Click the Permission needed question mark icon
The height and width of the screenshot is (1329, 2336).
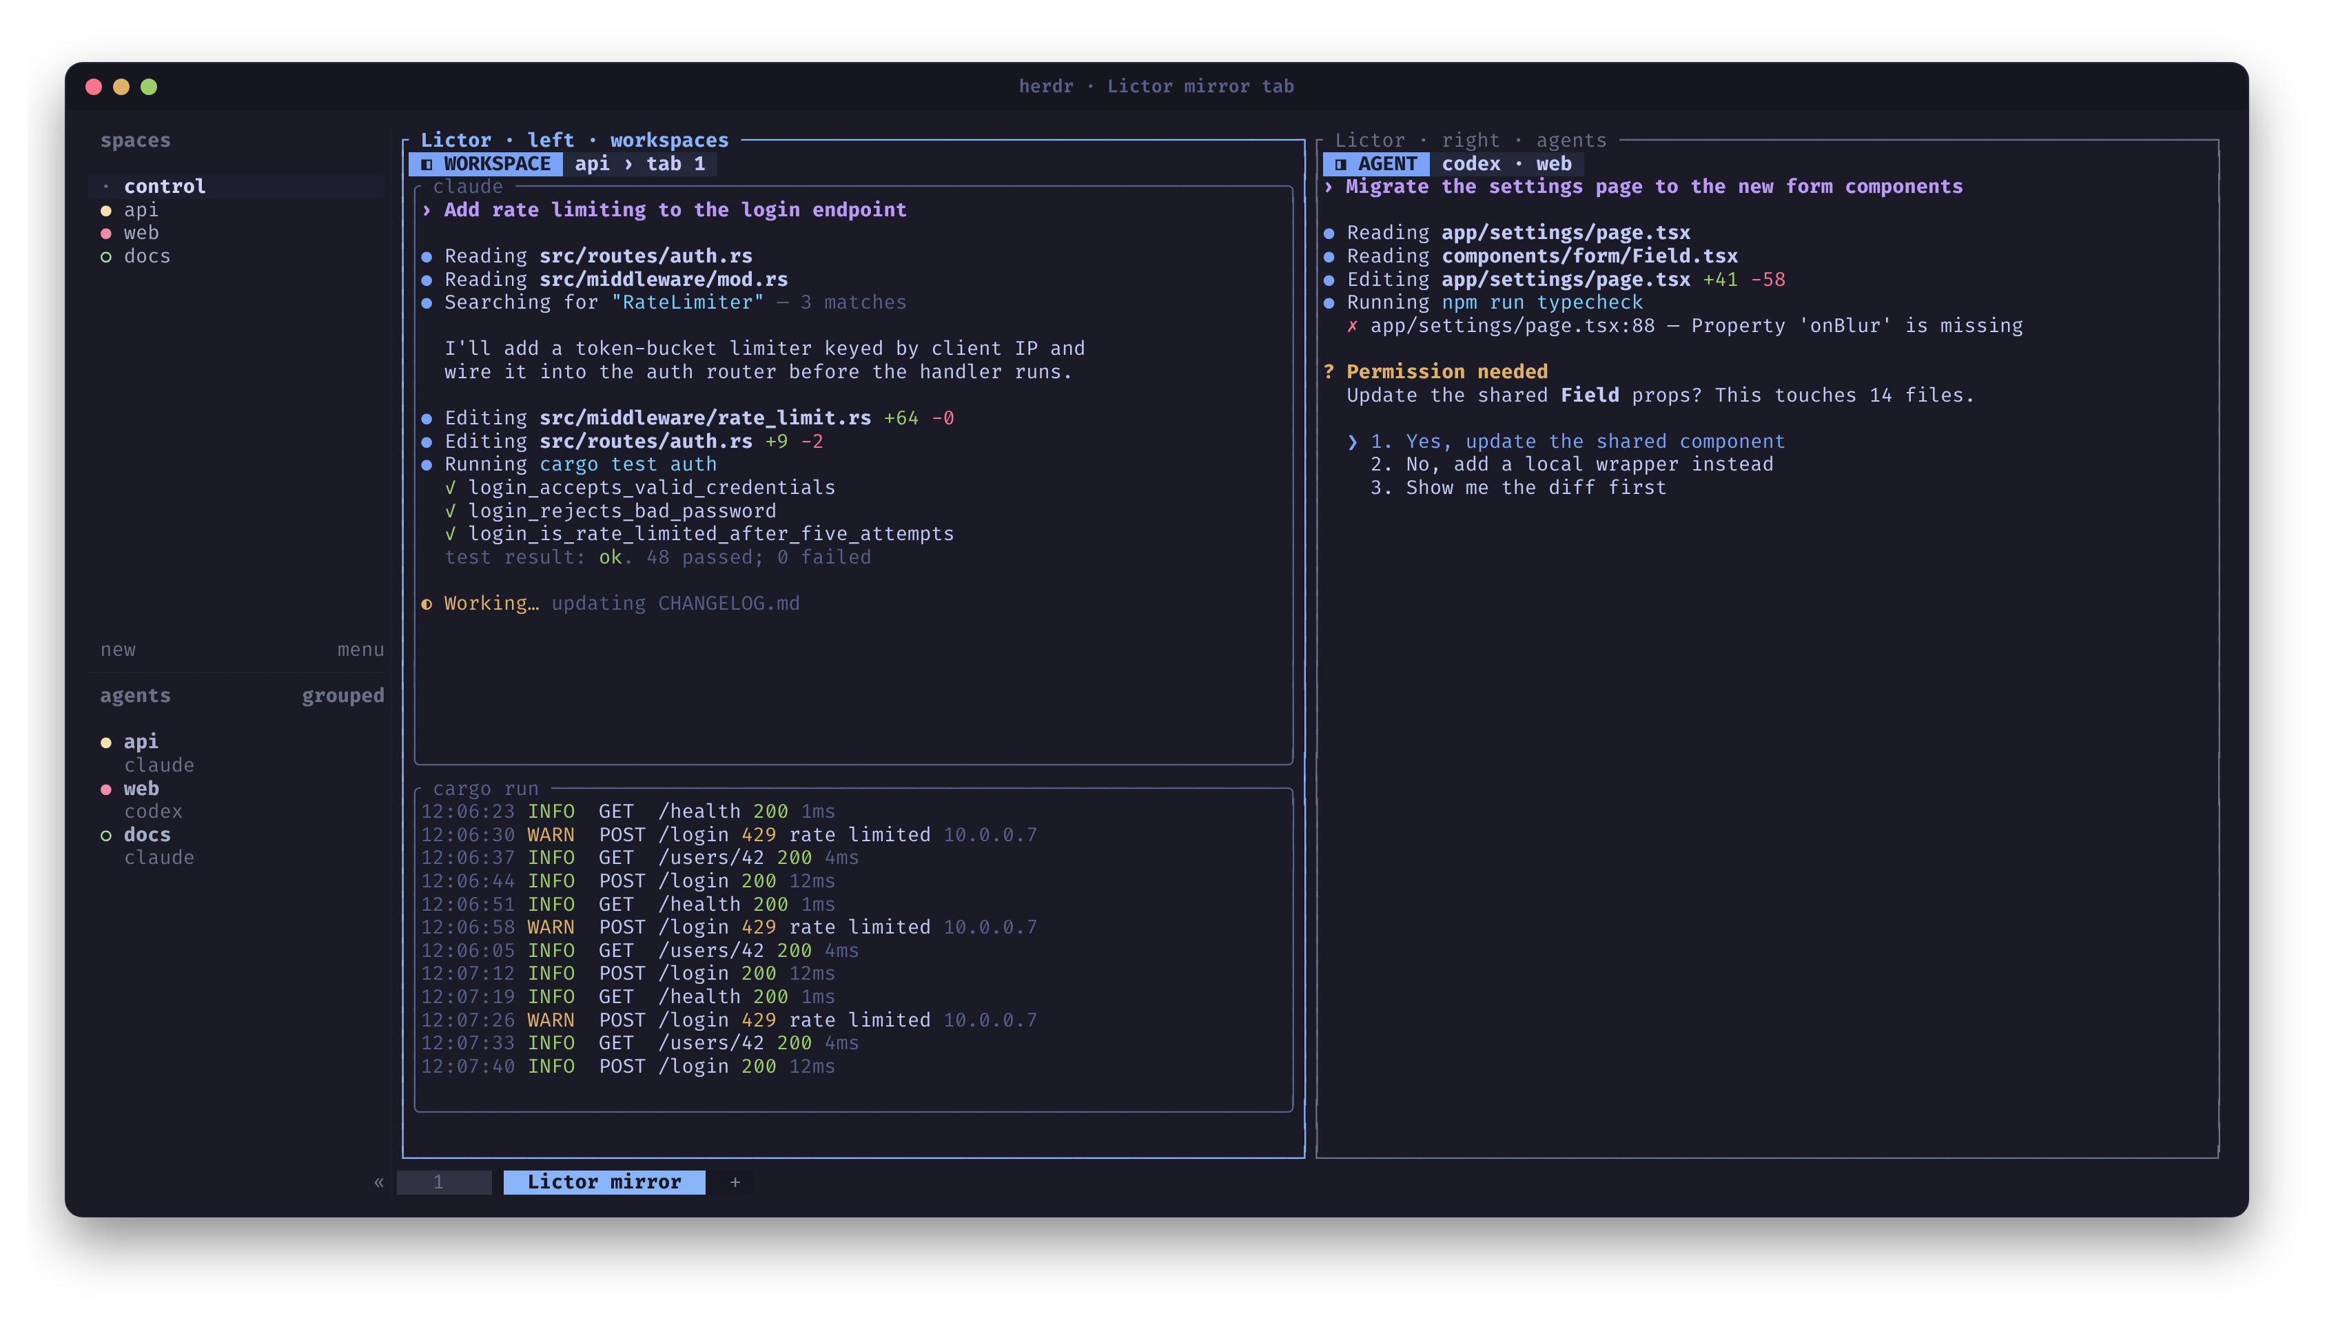(1329, 371)
